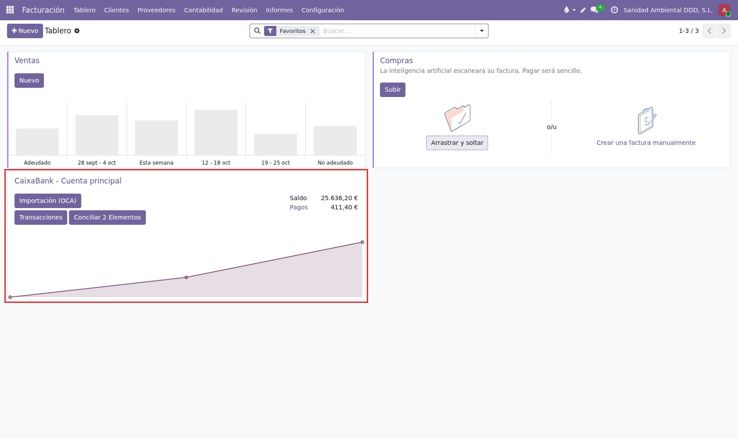The height and width of the screenshot is (439, 738).
Task: Open the droplet debug icon menu
Action: pyautogui.click(x=569, y=10)
